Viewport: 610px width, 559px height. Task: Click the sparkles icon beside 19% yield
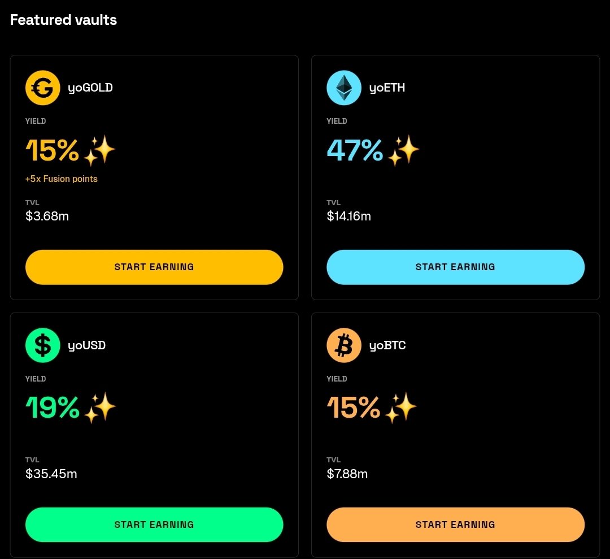point(99,408)
